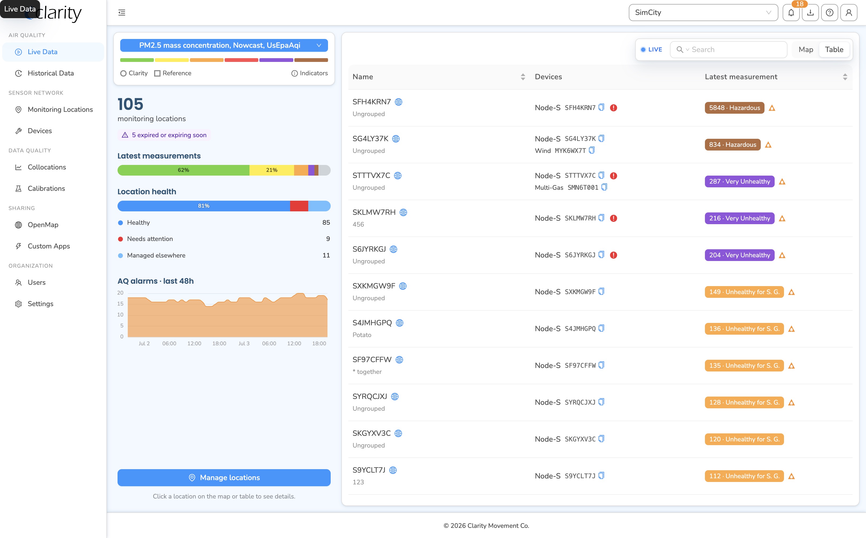Screen dimensions: 866x538
Task: Click 216 · Very Unhealthy badge
Action: tap(740, 219)
